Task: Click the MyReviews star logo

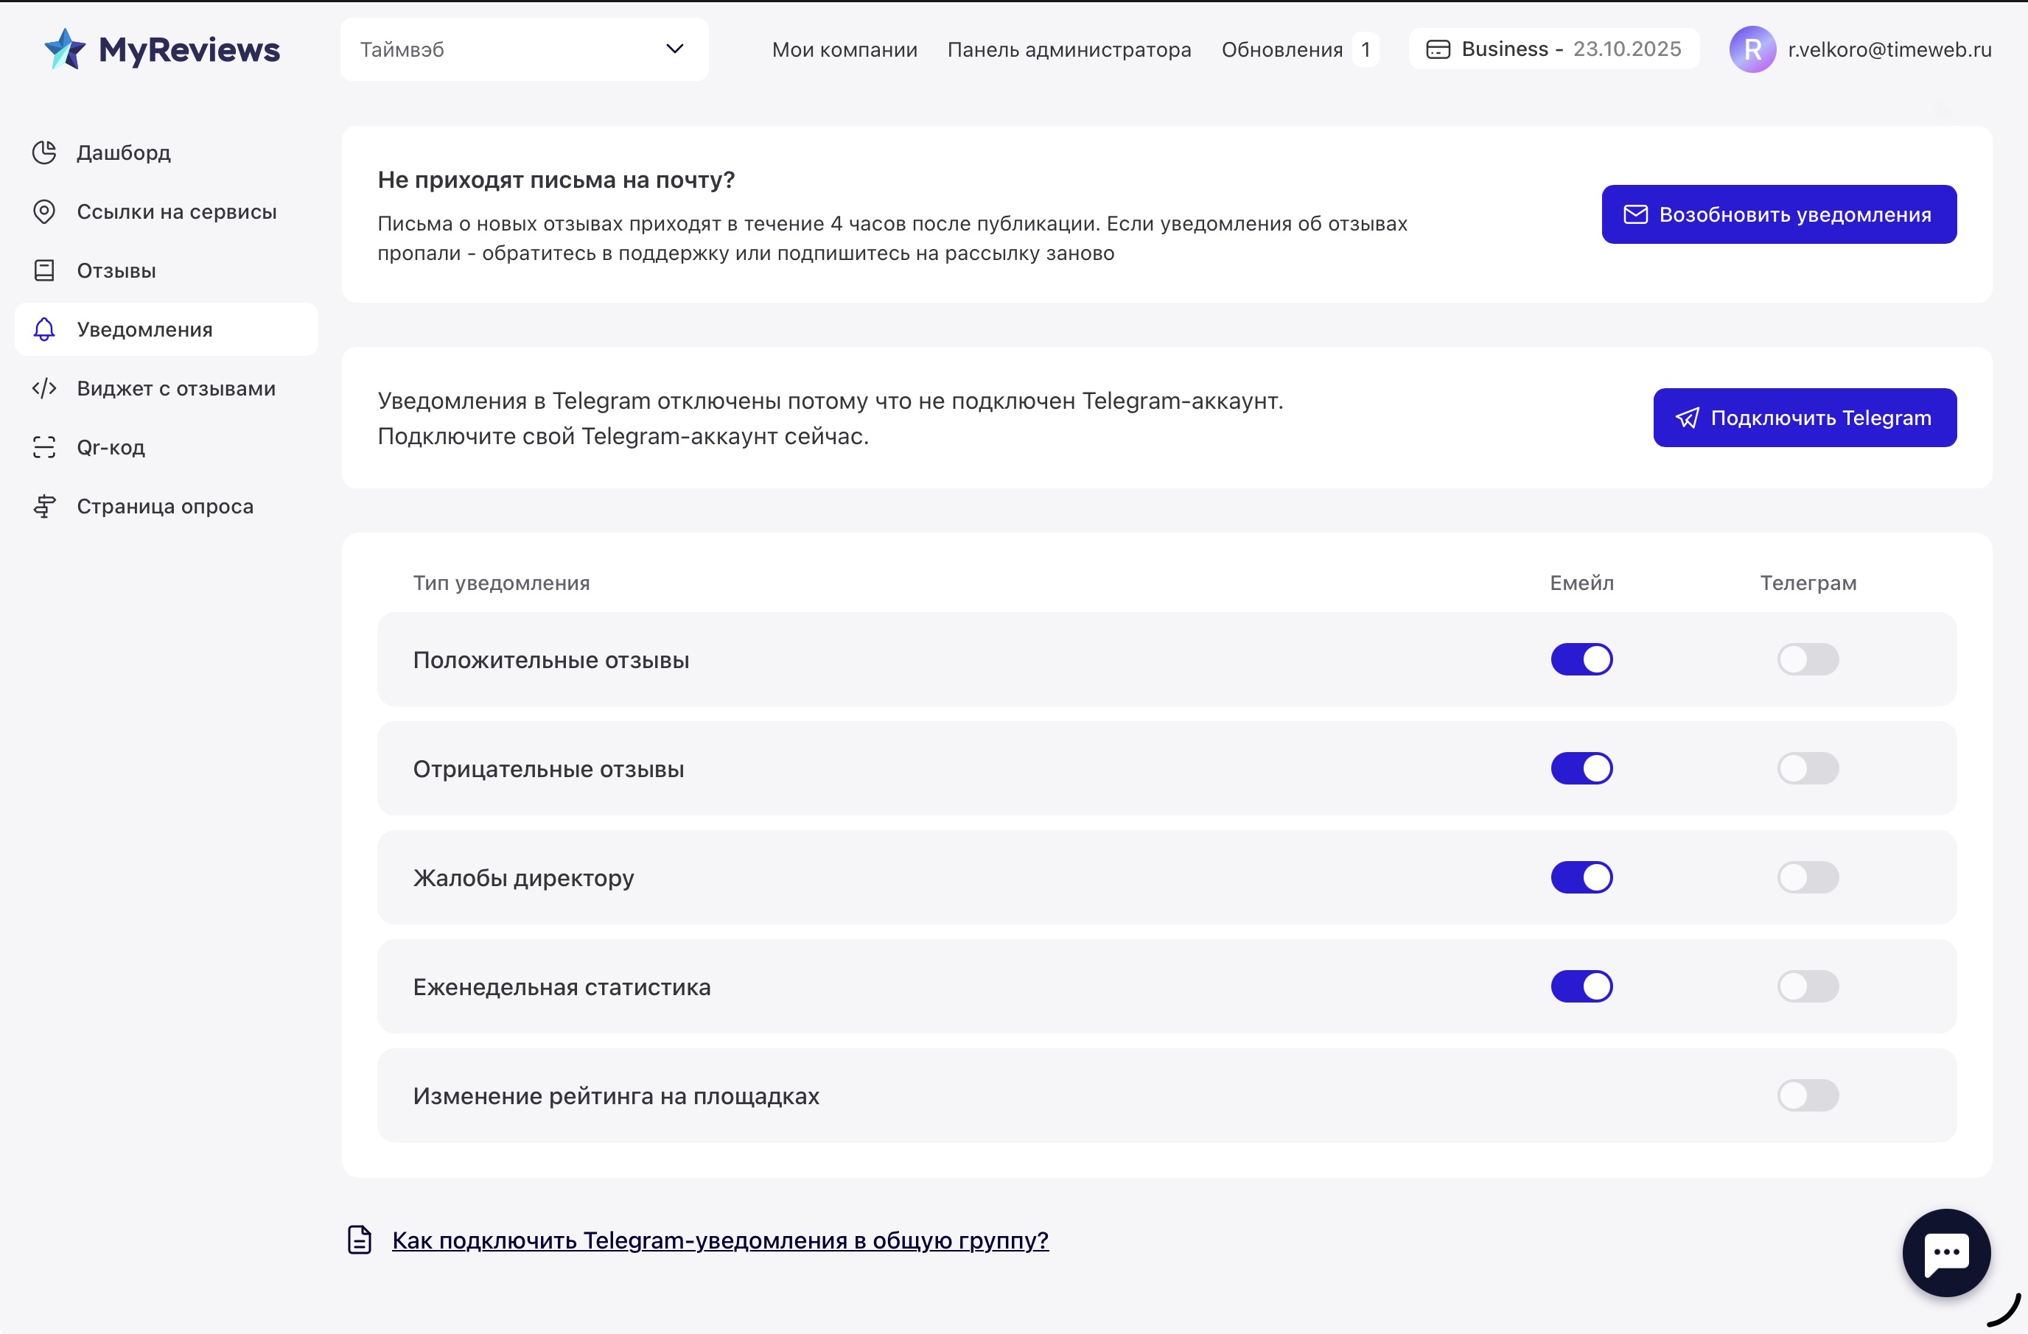Action: 64,49
